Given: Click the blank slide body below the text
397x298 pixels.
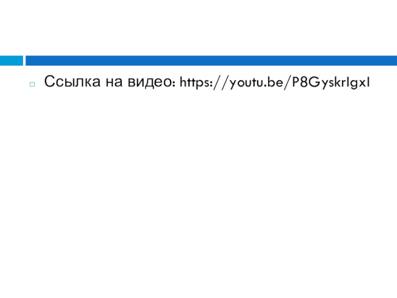Looking at the screenshot, I should click(x=198, y=193).
